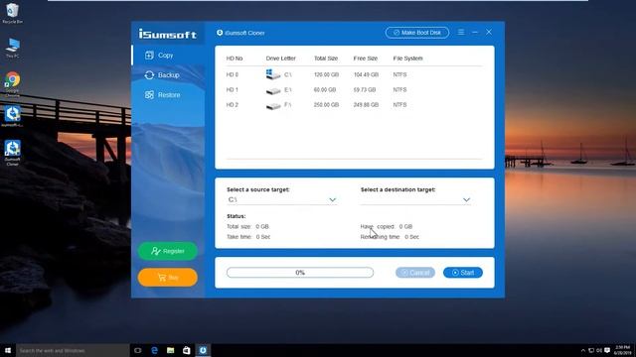Screen dimensions: 636x357
Task: Select the iSumsoft Cloner desktop shortcut
Action: point(13,153)
